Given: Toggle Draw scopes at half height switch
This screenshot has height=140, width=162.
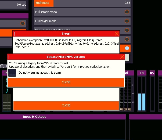Looking at the screenshot, I should [x=127, y=30].
